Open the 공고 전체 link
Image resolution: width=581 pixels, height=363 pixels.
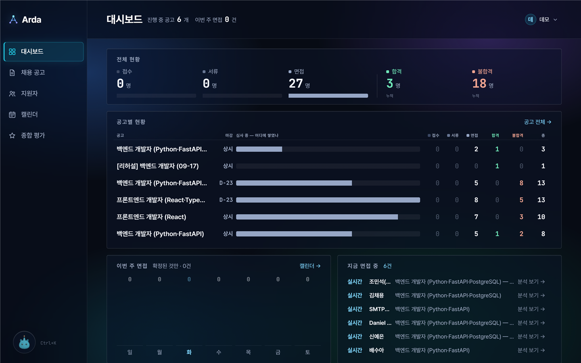tap(537, 122)
